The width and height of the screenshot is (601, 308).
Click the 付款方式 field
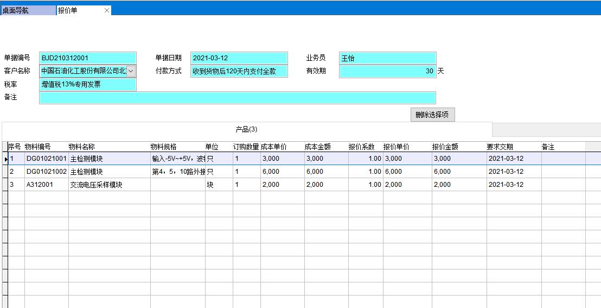pos(239,71)
